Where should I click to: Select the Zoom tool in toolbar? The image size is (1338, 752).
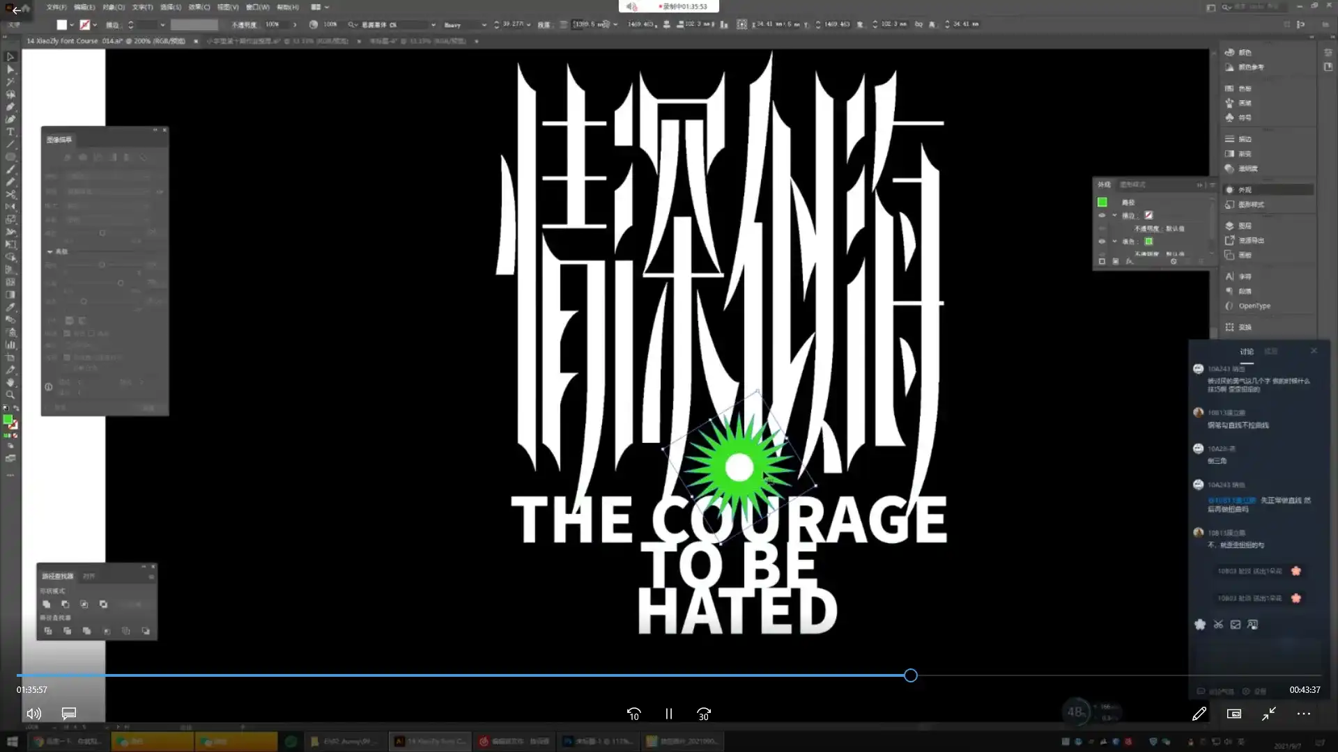click(x=10, y=395)
